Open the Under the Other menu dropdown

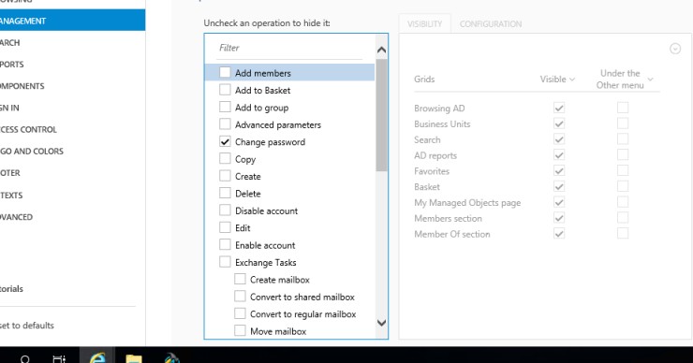[x=624, y=79]
